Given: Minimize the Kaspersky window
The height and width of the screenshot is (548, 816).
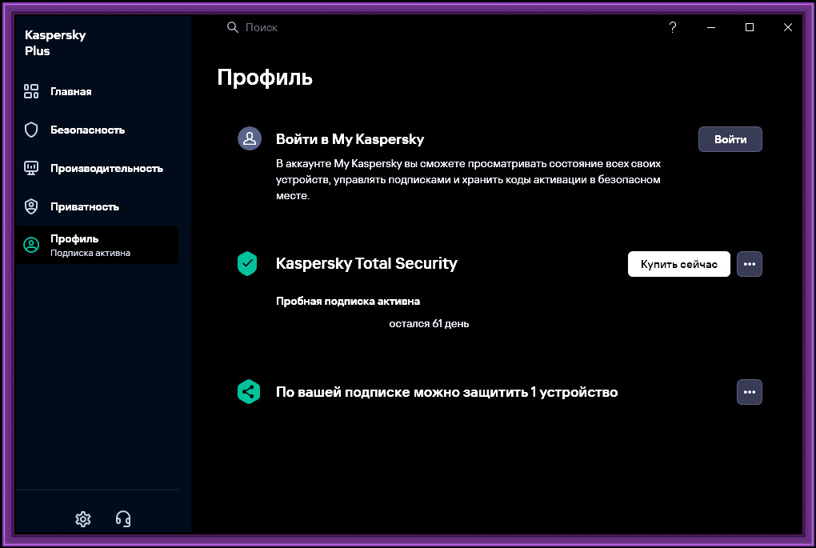Looking at the screenshot, I should point(711,27).
